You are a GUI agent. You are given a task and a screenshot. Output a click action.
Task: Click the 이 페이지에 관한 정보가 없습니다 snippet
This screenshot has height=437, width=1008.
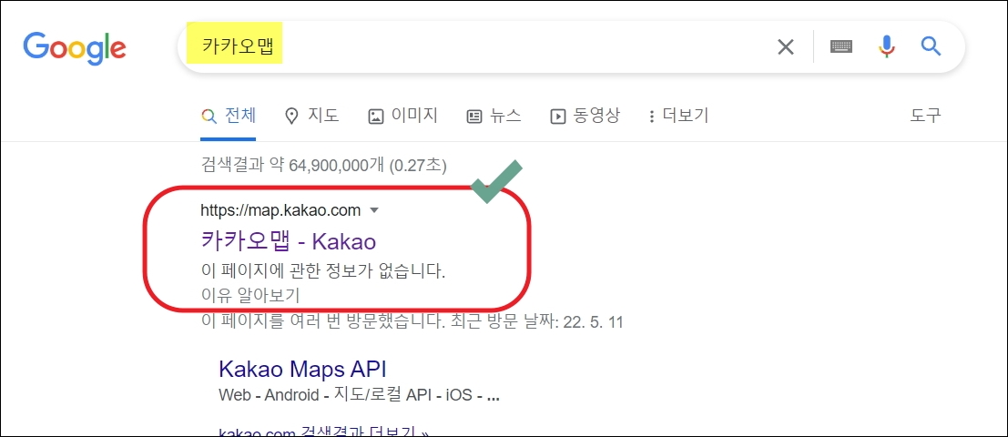pos(323,271)
